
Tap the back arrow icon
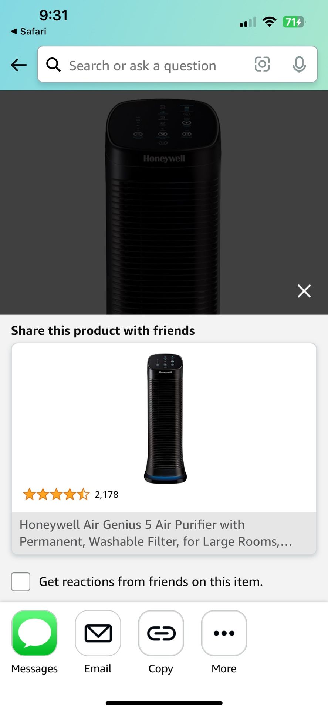tap(18, 65)
